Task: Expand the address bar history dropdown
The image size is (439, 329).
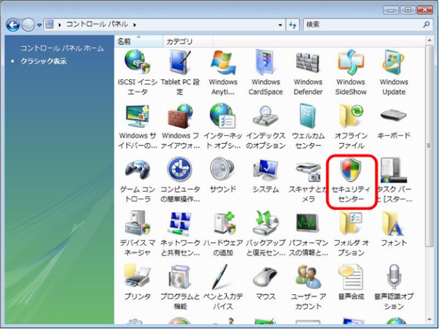Action: click(x=280, y=25)
